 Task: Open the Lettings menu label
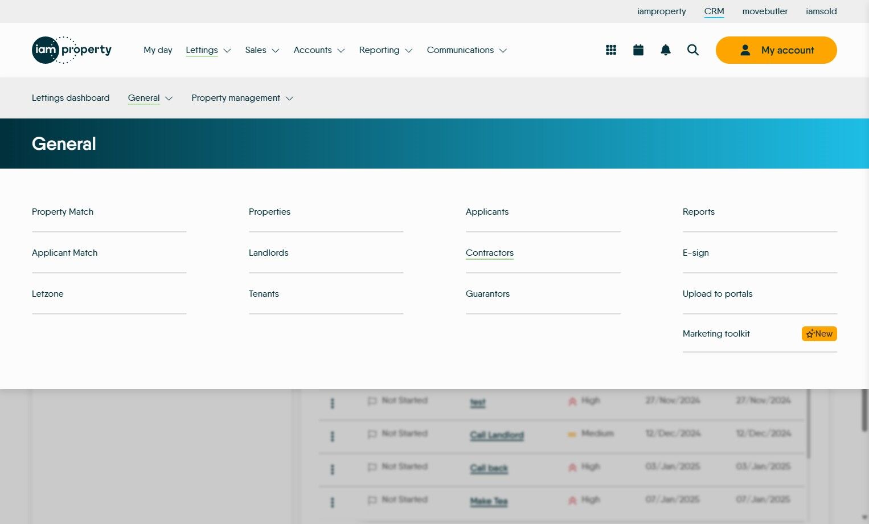pos(202,50)
